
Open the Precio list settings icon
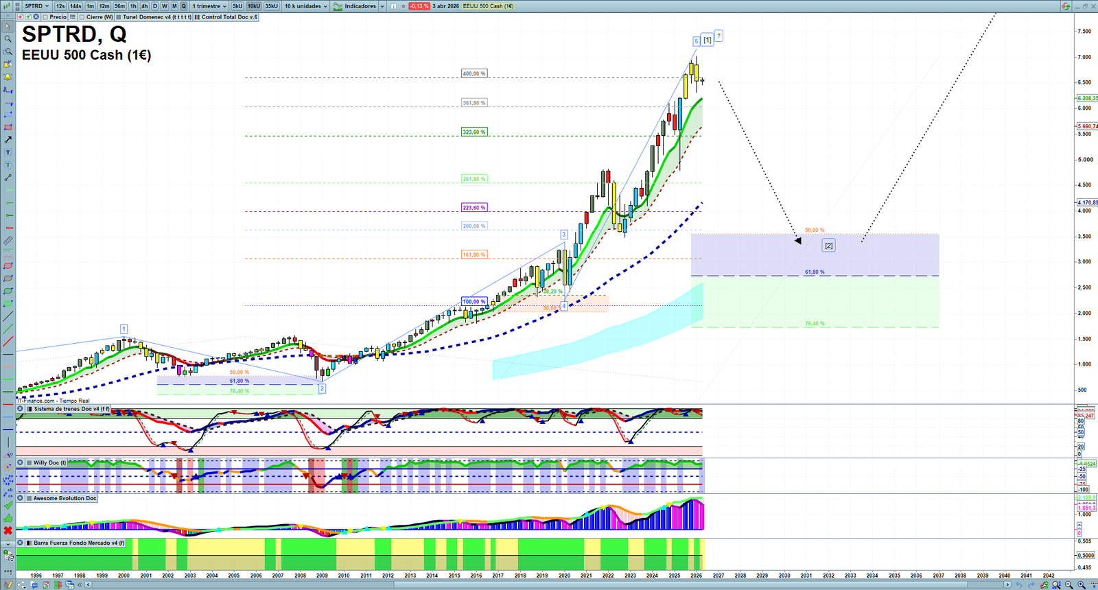pyautogui.click(x=73, y=17)
